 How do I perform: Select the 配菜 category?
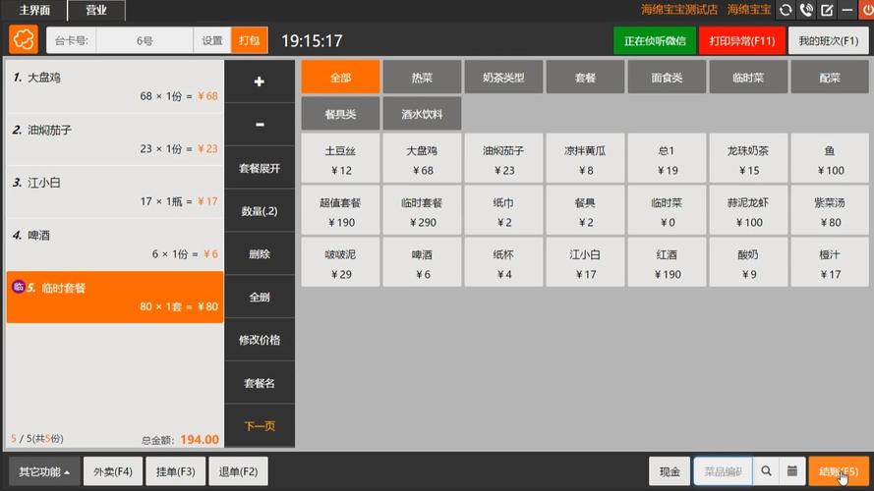[830, 78]
